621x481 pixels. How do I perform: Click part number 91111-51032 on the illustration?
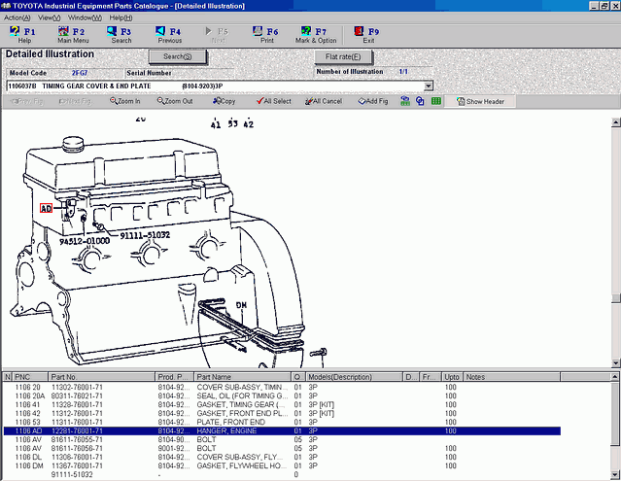145,235
